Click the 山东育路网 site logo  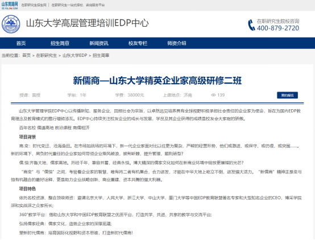(10, 6)
